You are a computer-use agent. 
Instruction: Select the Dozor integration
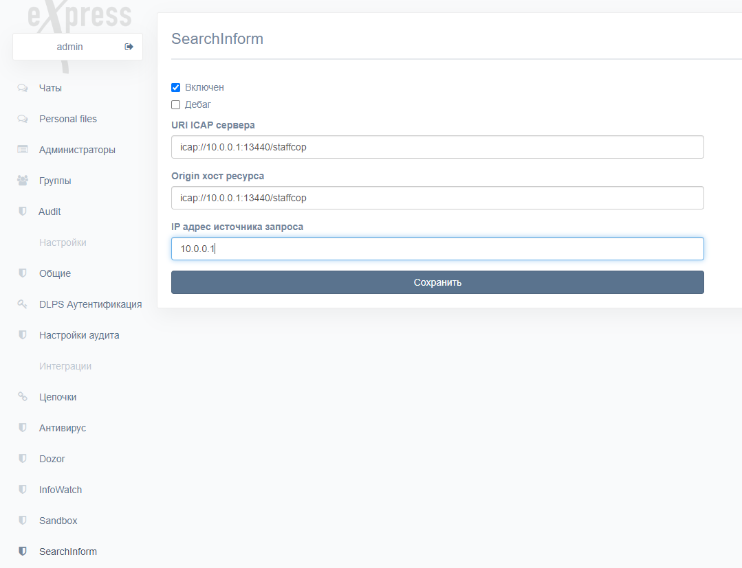pyautogui.click(x=52, y=459)
